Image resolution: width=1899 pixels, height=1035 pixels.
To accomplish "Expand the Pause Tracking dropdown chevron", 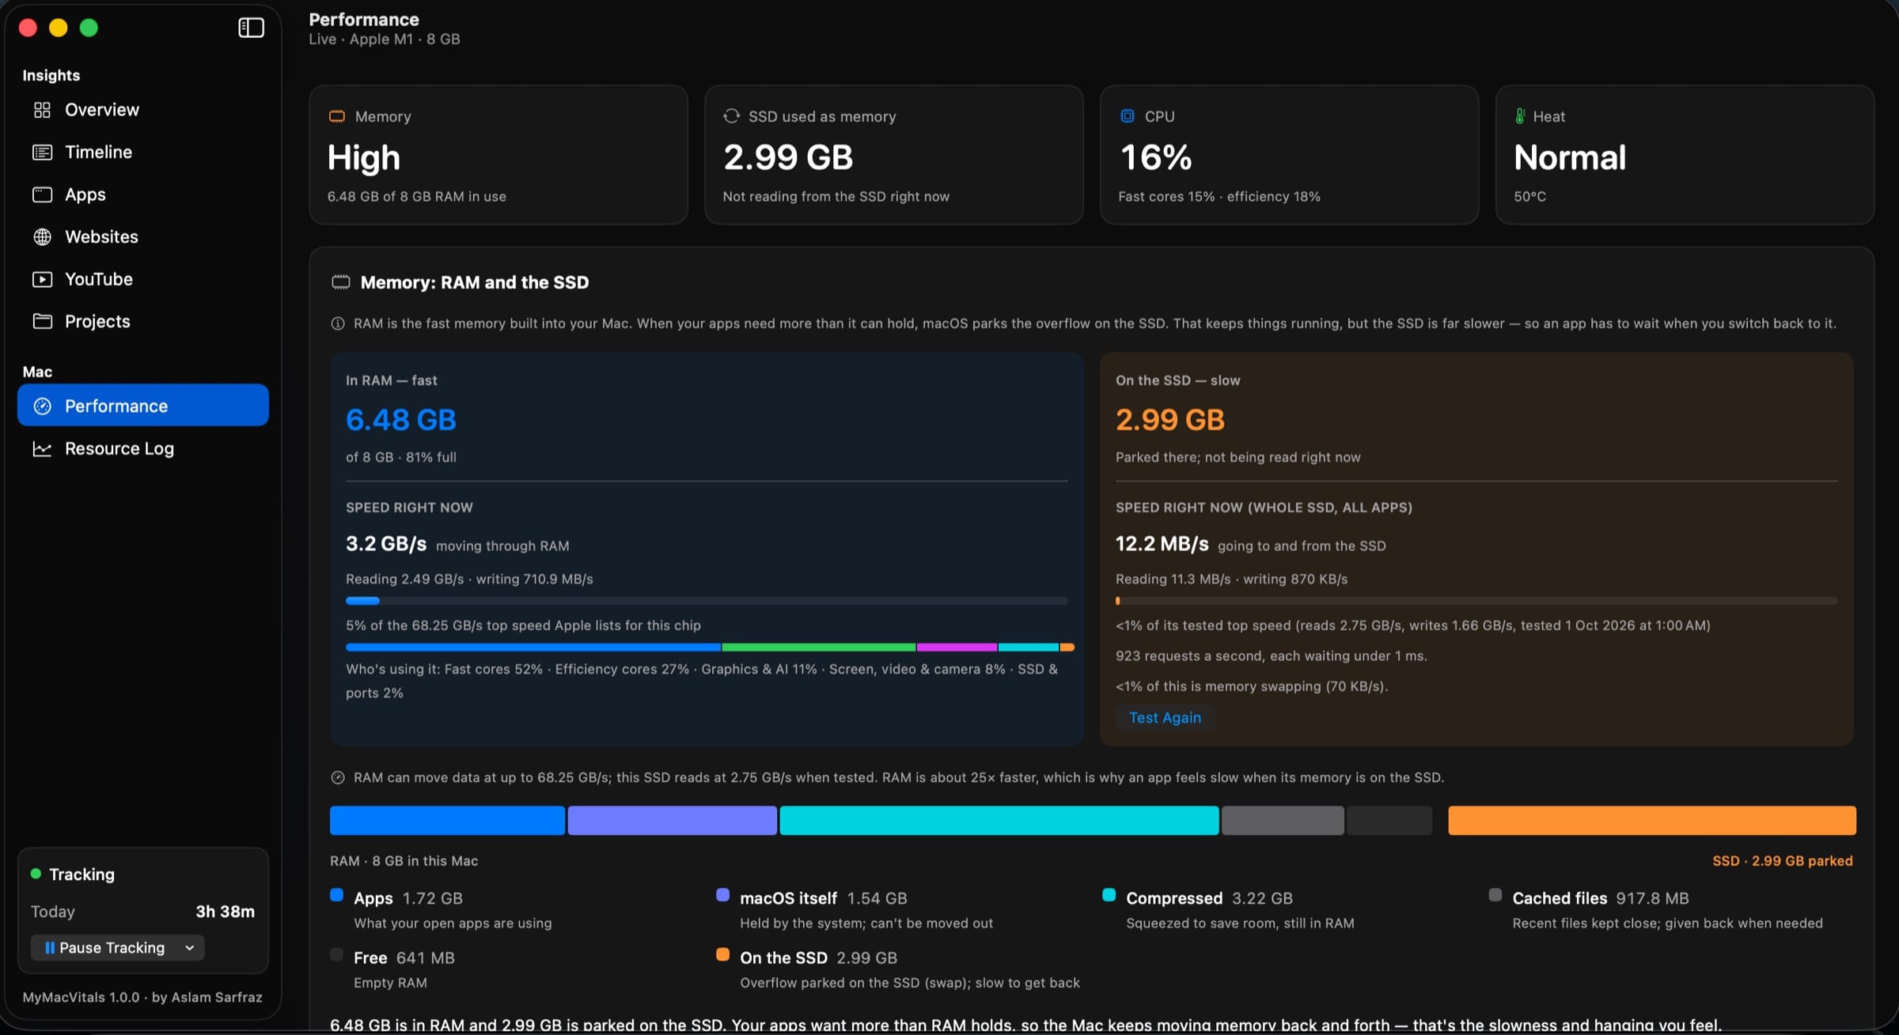I will tap(190, 948).
